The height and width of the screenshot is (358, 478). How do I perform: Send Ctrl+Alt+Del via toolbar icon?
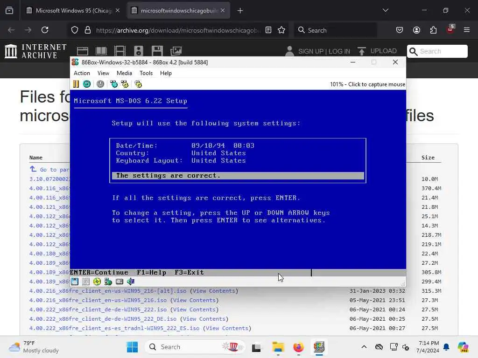tap(114, 84)
